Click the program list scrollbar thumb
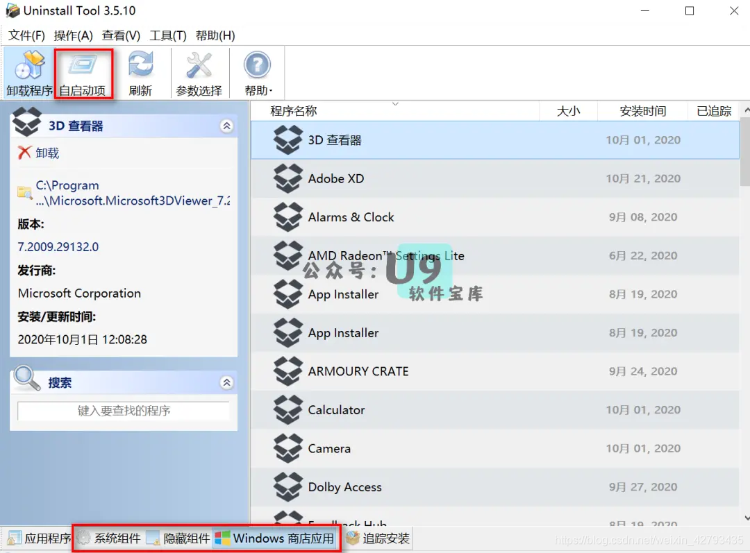 click(744, 153)
